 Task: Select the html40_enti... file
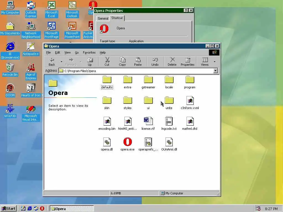tap(127, 124)
